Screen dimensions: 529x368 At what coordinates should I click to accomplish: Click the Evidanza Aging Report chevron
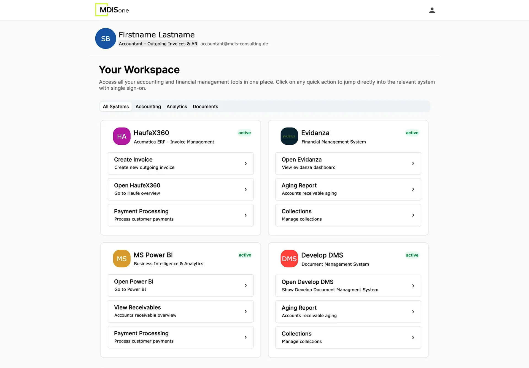[x=413, y=189]
